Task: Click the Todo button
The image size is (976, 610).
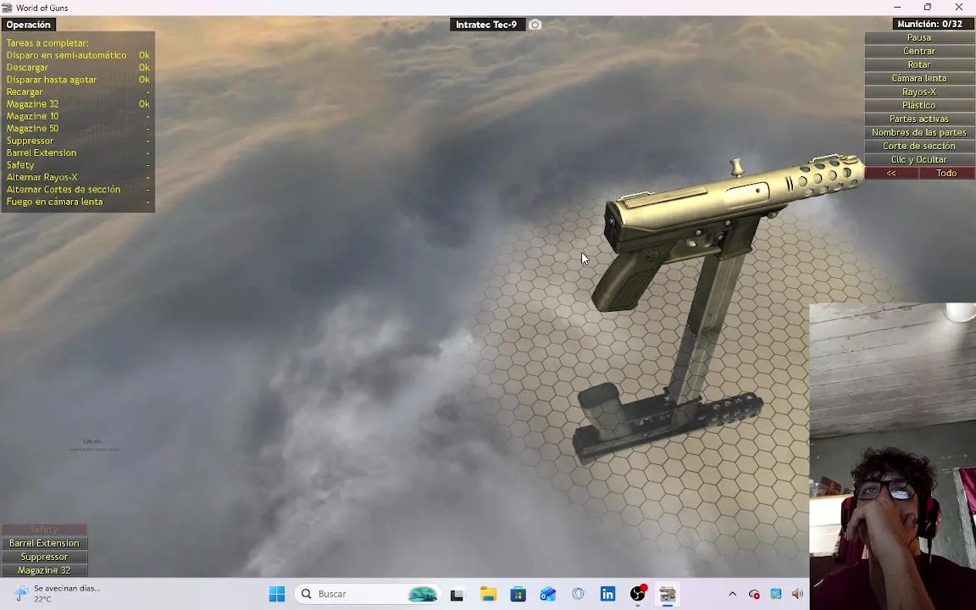Action: pyautogui.click(x=946, y=173)
